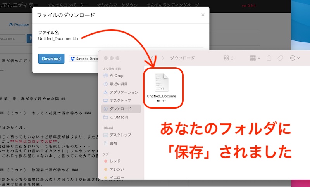Click the Save to Dropbox button
Viewport: 310px width, 187px height.
(84, 59)
